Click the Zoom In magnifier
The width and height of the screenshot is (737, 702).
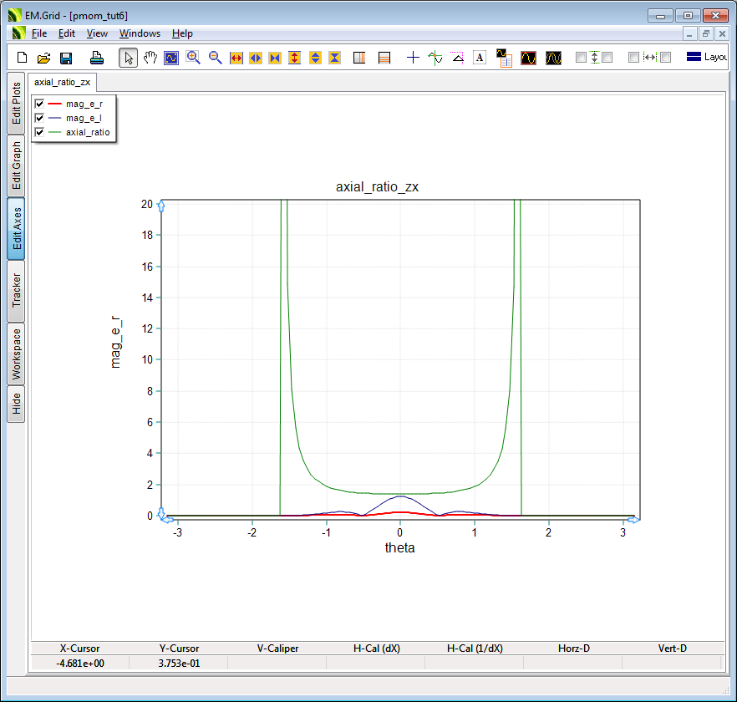coord(193,58)
